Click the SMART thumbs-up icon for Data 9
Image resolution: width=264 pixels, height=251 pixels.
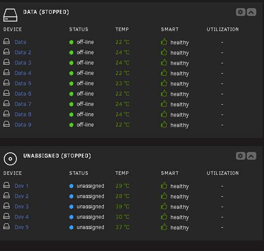[164, 124]
